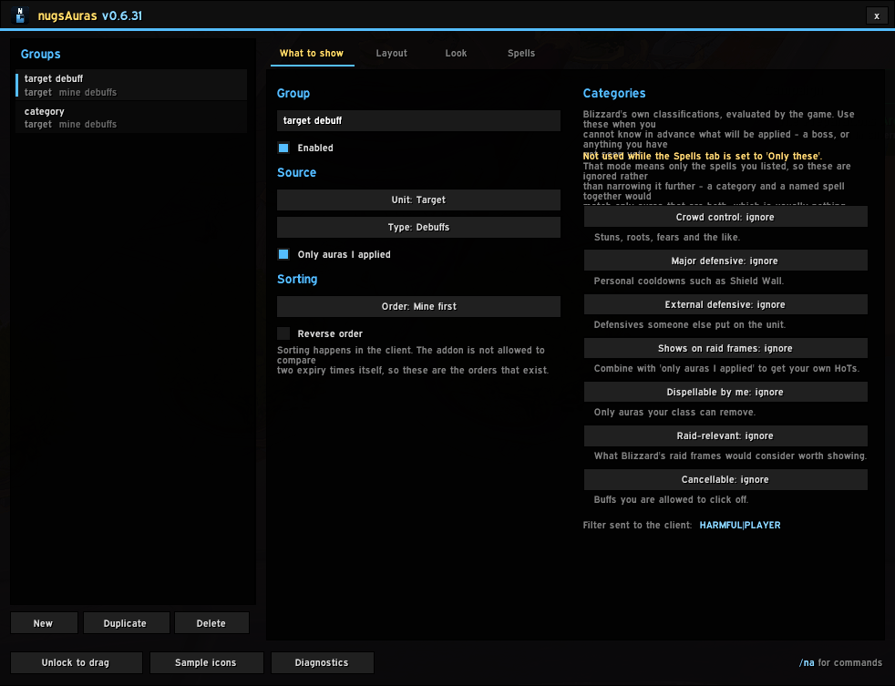Open Diagnostics

click(x=322, y=662)
